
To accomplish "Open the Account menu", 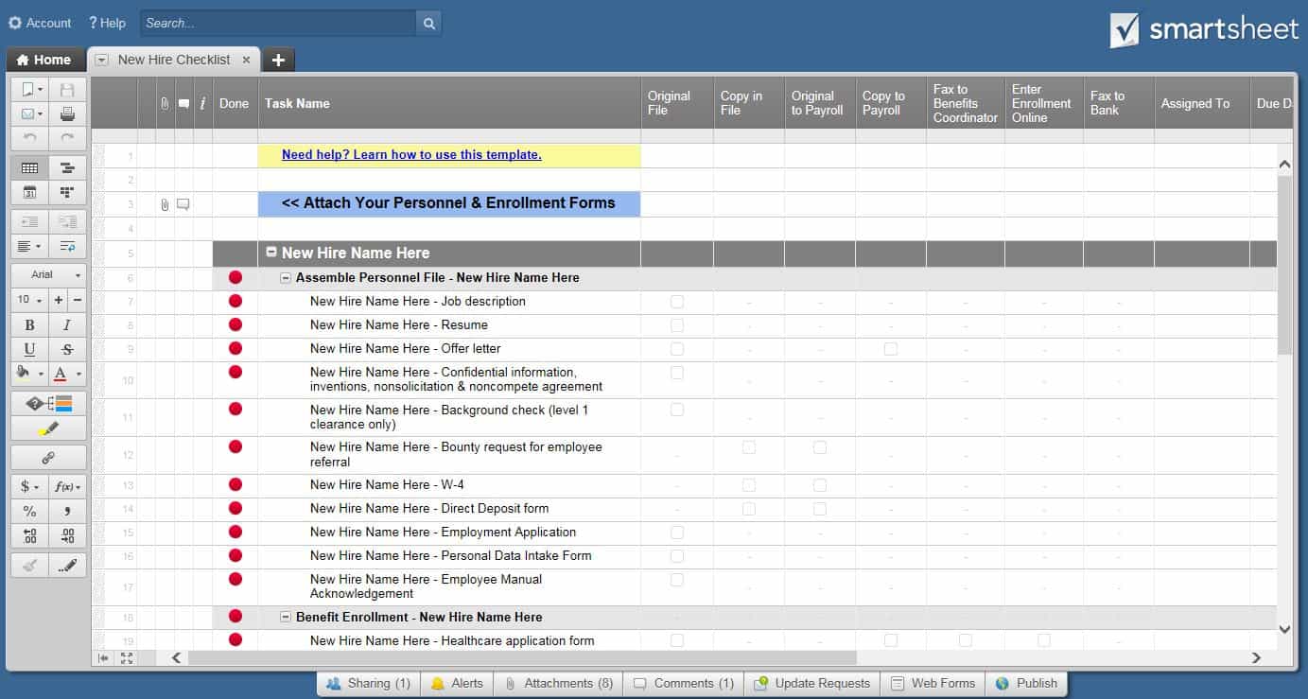I will coord(39,23).
